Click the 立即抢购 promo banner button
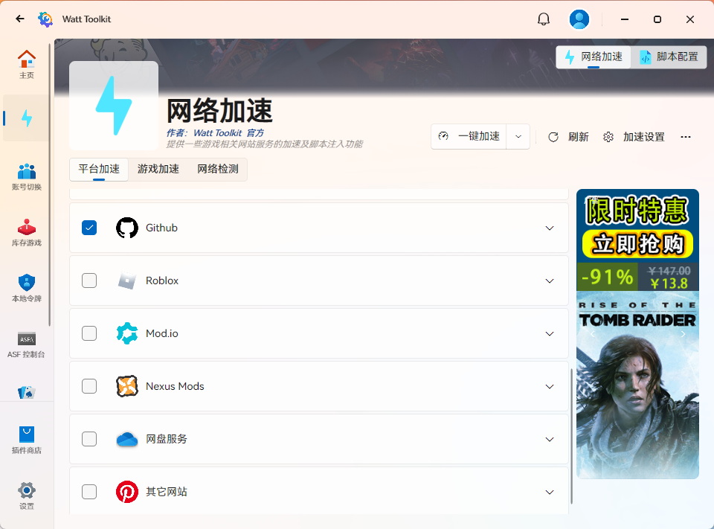Image resolution: width=714 pixels, height=529 pixels. [x=637, y=243]
